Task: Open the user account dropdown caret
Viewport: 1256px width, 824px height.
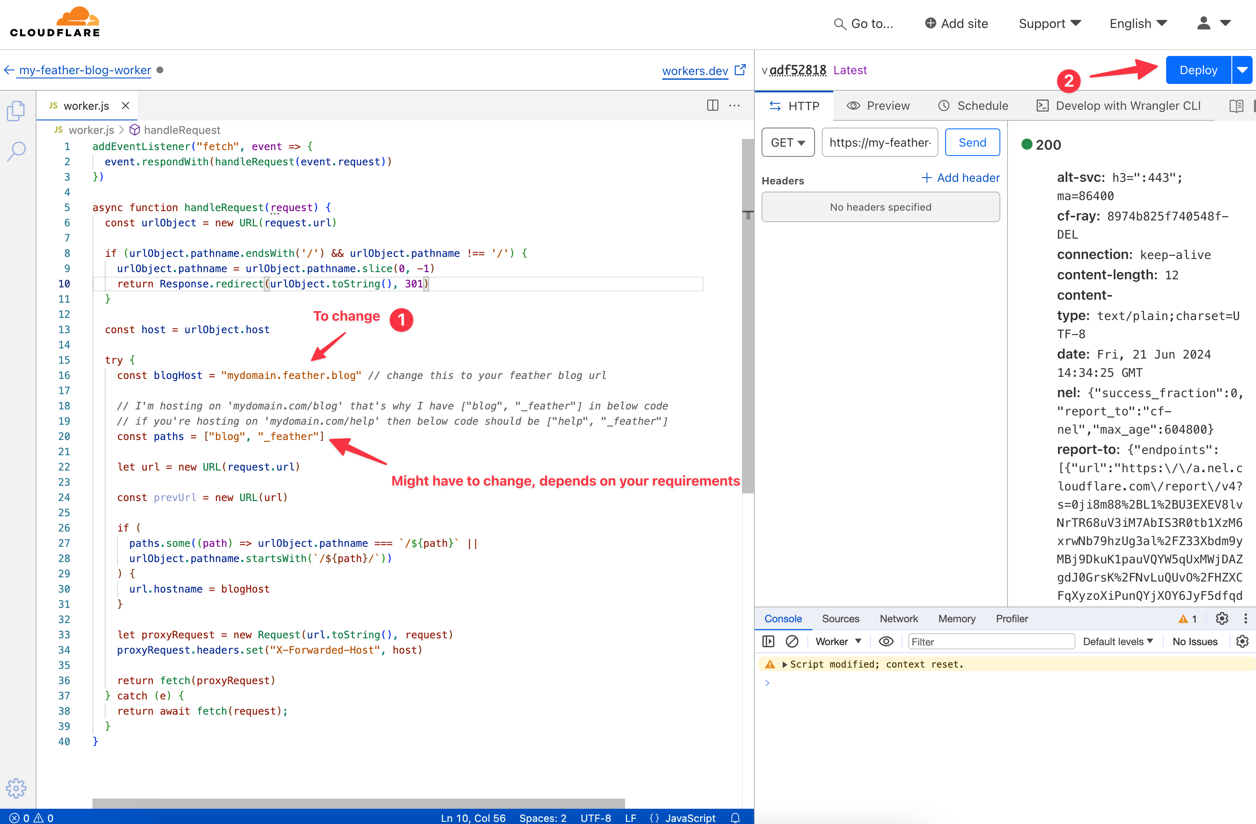Action: (1225, 23)
